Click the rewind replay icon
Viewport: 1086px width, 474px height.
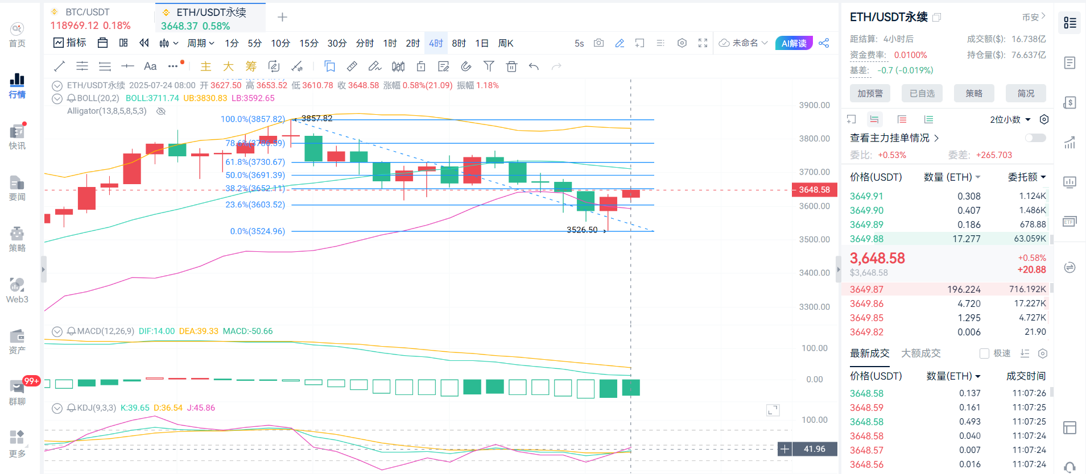click(144, 43)
